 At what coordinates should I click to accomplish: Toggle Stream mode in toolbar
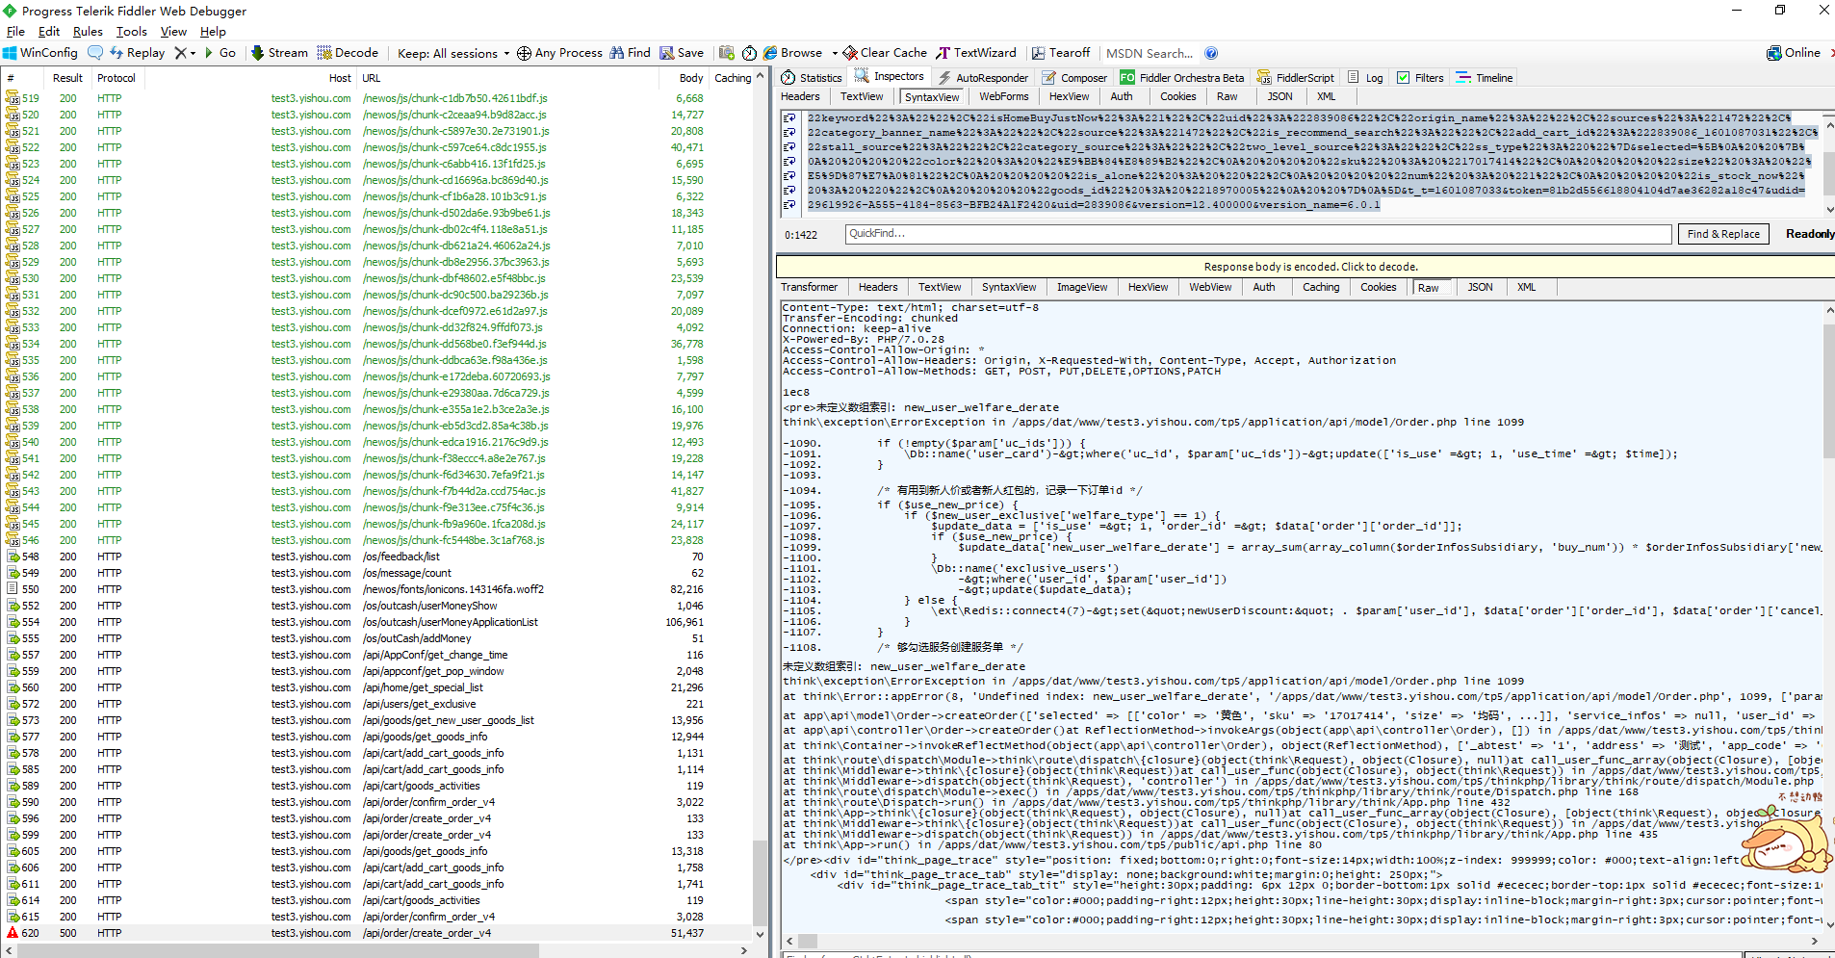(279, 53)
